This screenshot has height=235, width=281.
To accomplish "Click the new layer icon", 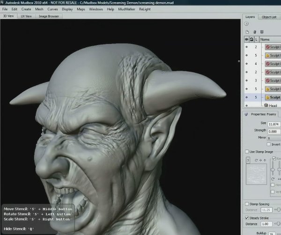I will [x=246, y=31].
